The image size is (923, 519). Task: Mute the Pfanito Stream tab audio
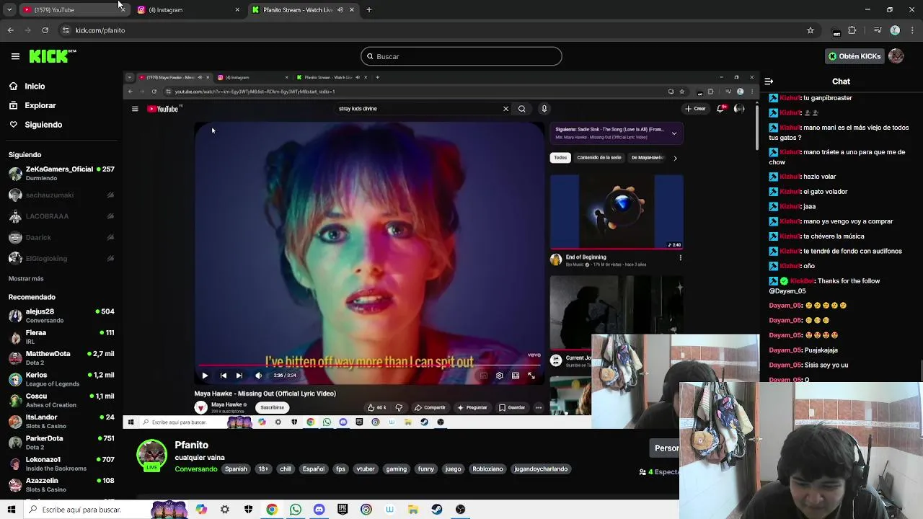(x=340, y=10)
